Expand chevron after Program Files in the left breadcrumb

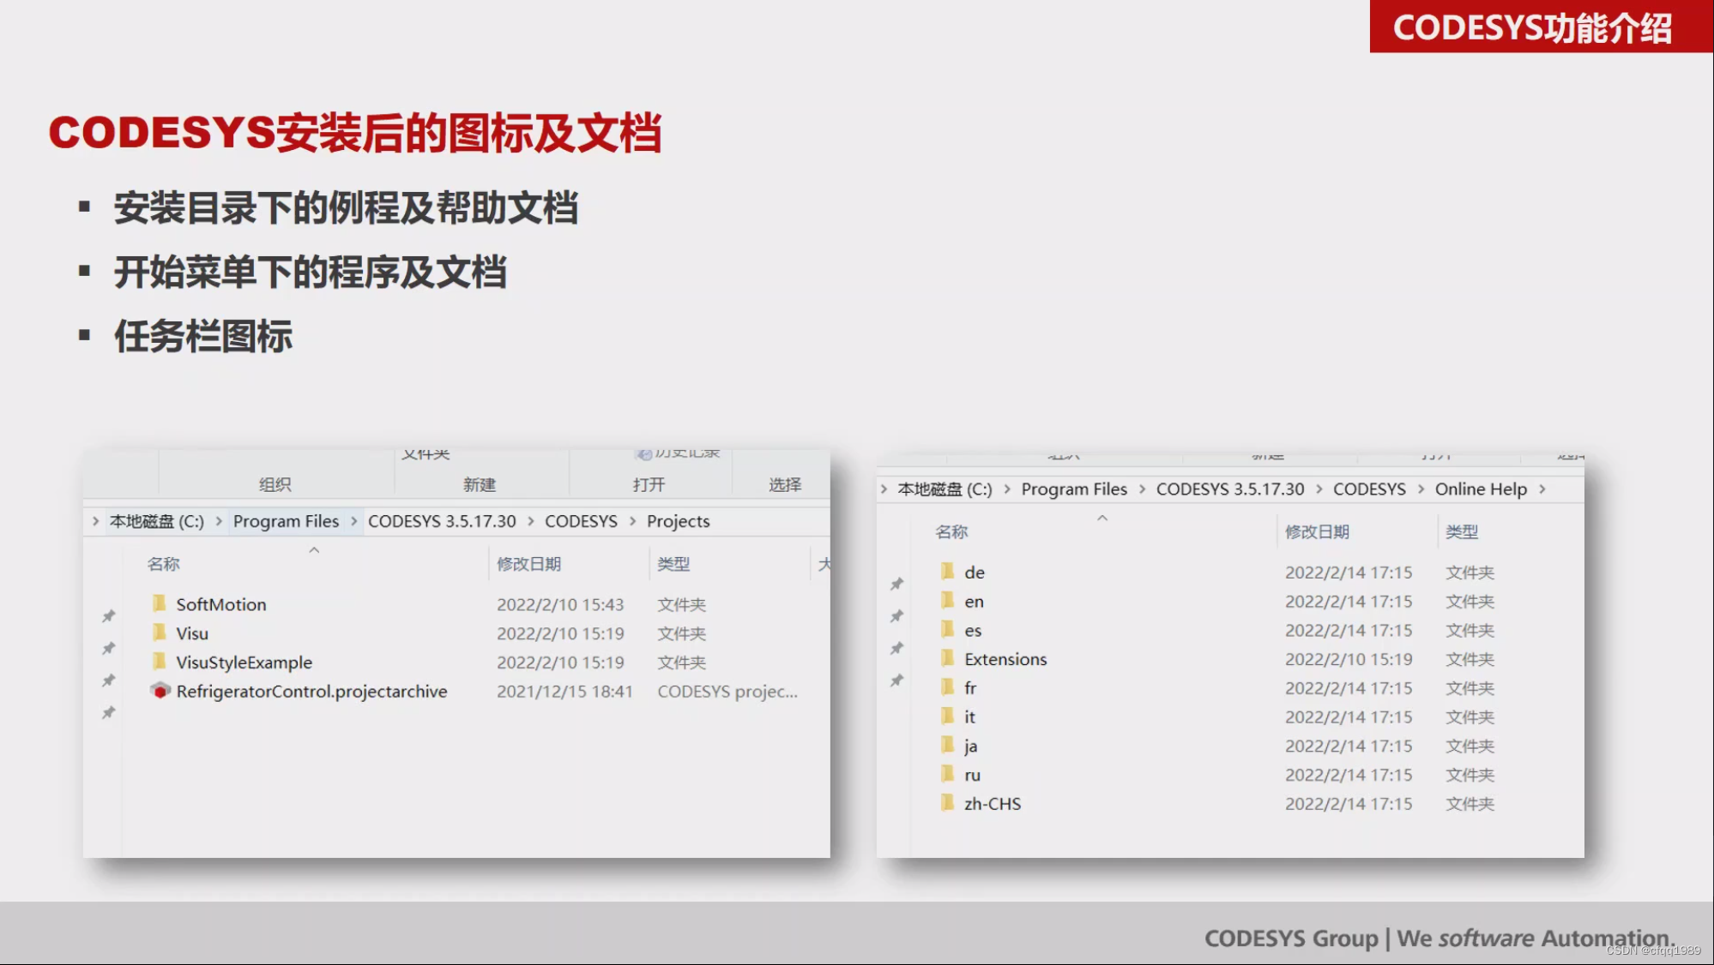coord(353,521)
